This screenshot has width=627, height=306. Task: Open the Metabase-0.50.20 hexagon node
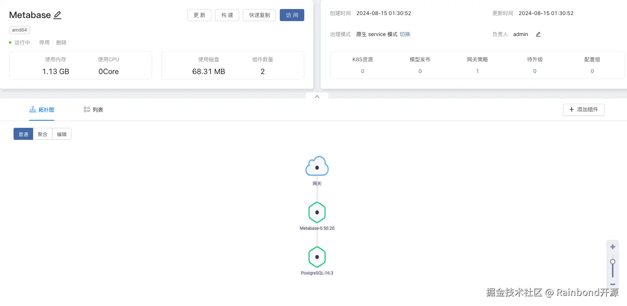(317, 212)
